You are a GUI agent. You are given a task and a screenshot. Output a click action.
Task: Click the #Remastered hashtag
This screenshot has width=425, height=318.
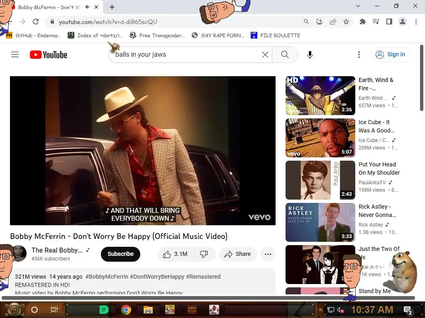point(203,277)
